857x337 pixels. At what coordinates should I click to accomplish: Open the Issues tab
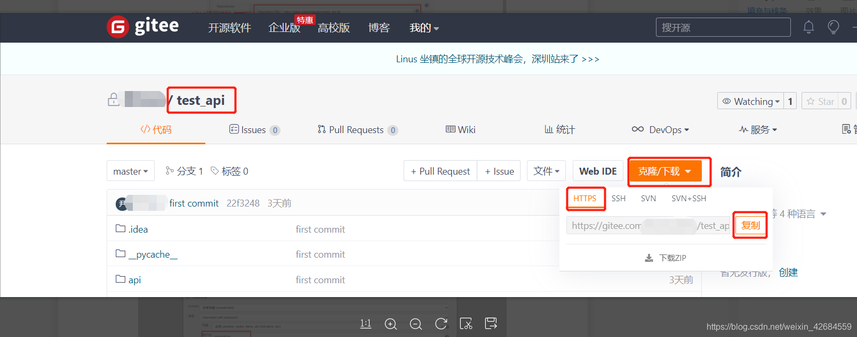(x=254, y=129)
